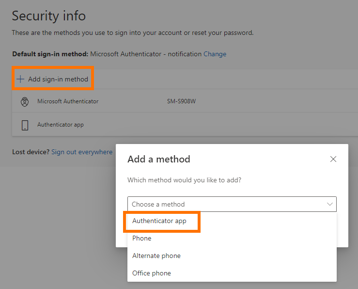This screenshot has width=358, height=289.
Task: Select the Office phone option
Action: [152, 273]
